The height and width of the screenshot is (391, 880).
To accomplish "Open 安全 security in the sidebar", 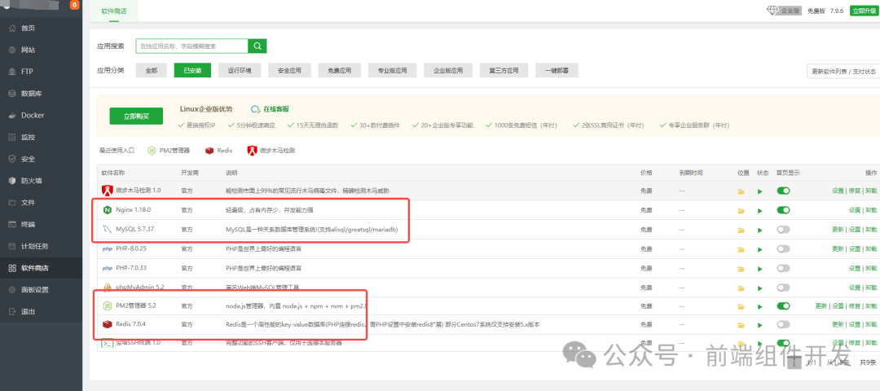I will 28,159.
